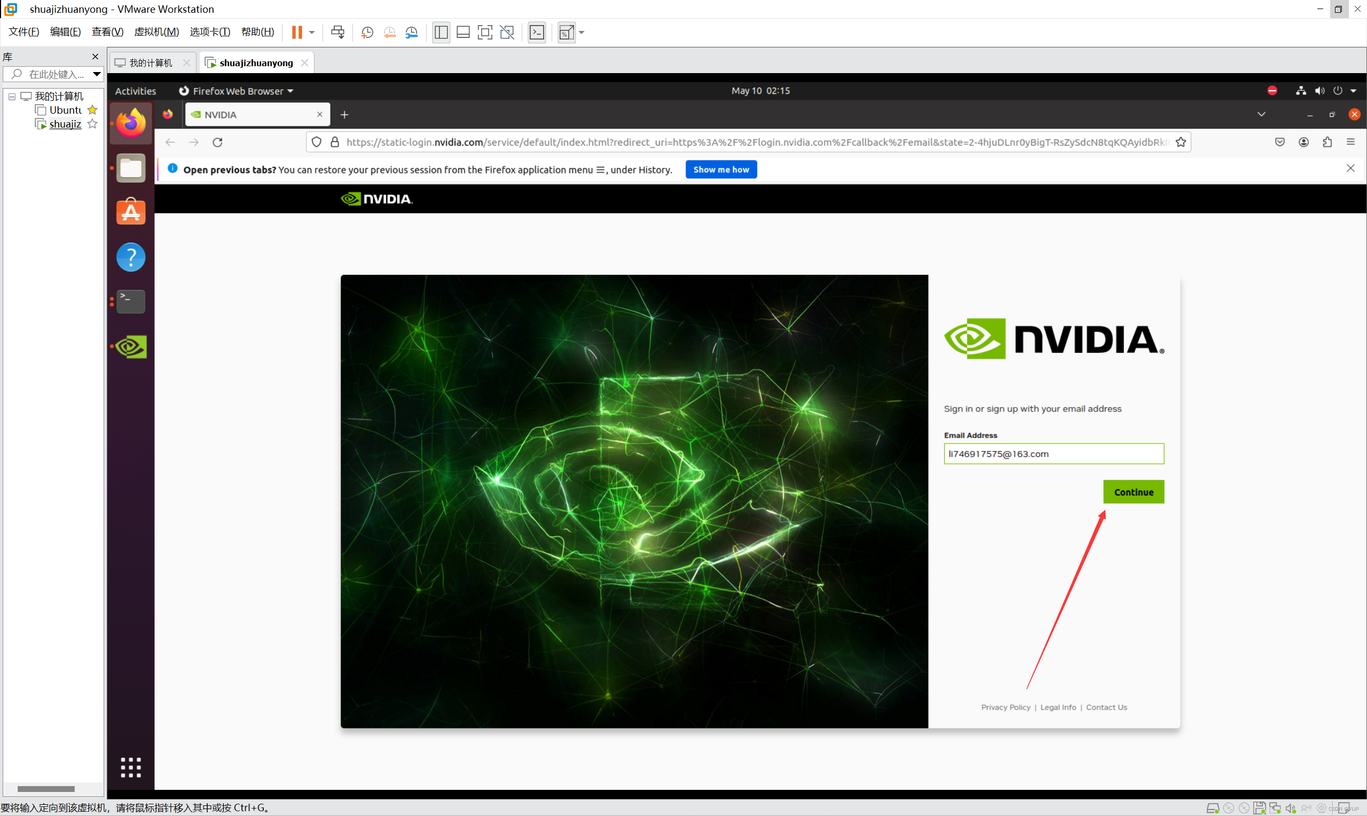Expand the pause button dropdown arrow
This screenshot has height=816, width=1367.
312,33
